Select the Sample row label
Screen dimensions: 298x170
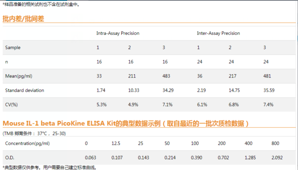[13, 48]
